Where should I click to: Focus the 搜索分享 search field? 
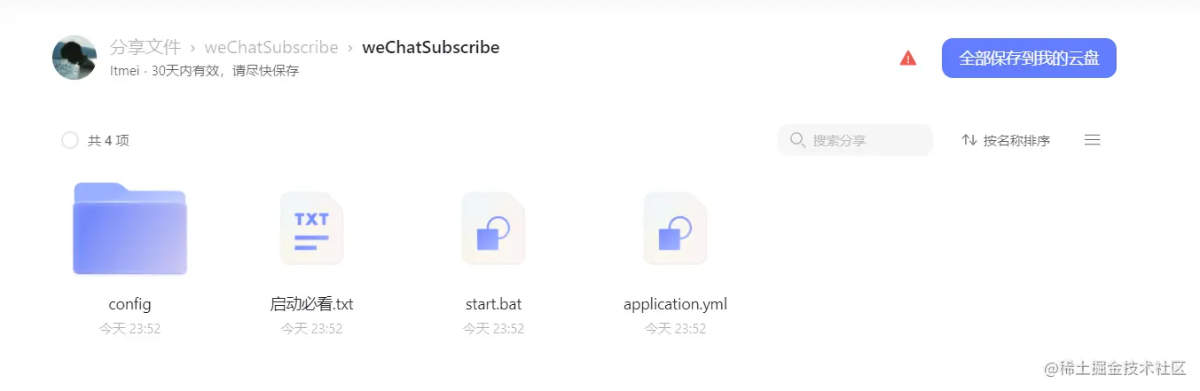pos(855,140)
